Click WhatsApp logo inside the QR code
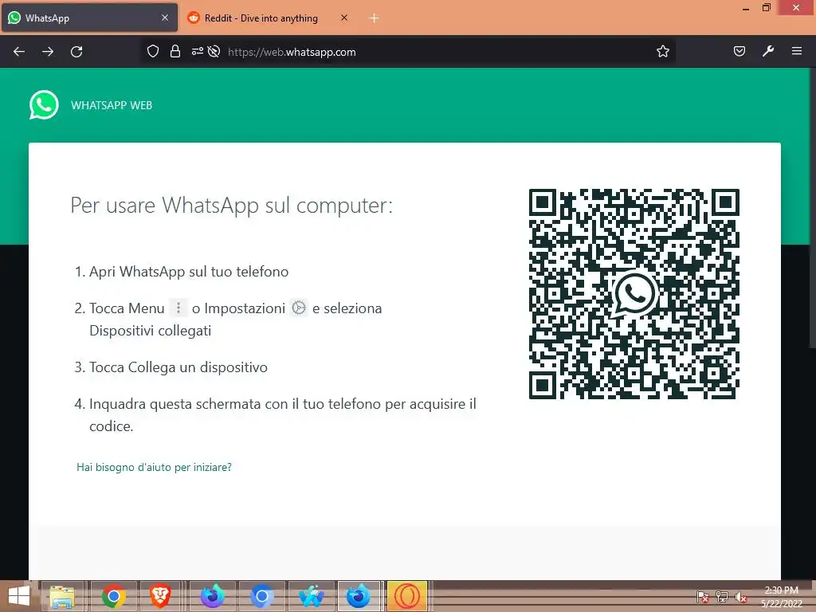 pyautogui.click(x=634, y=293)
